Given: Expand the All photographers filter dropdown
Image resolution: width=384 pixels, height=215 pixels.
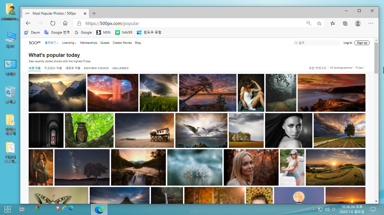Looking at the screenshot, I should coord(342,68).
